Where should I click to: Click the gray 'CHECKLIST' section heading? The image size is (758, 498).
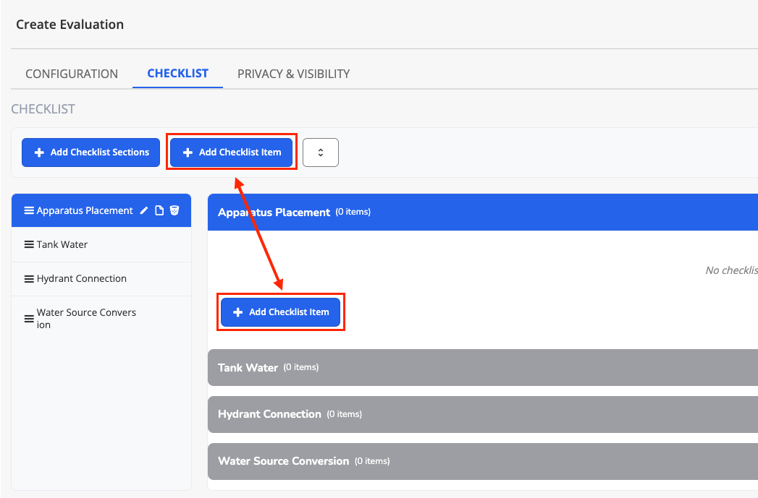point(43,109)
